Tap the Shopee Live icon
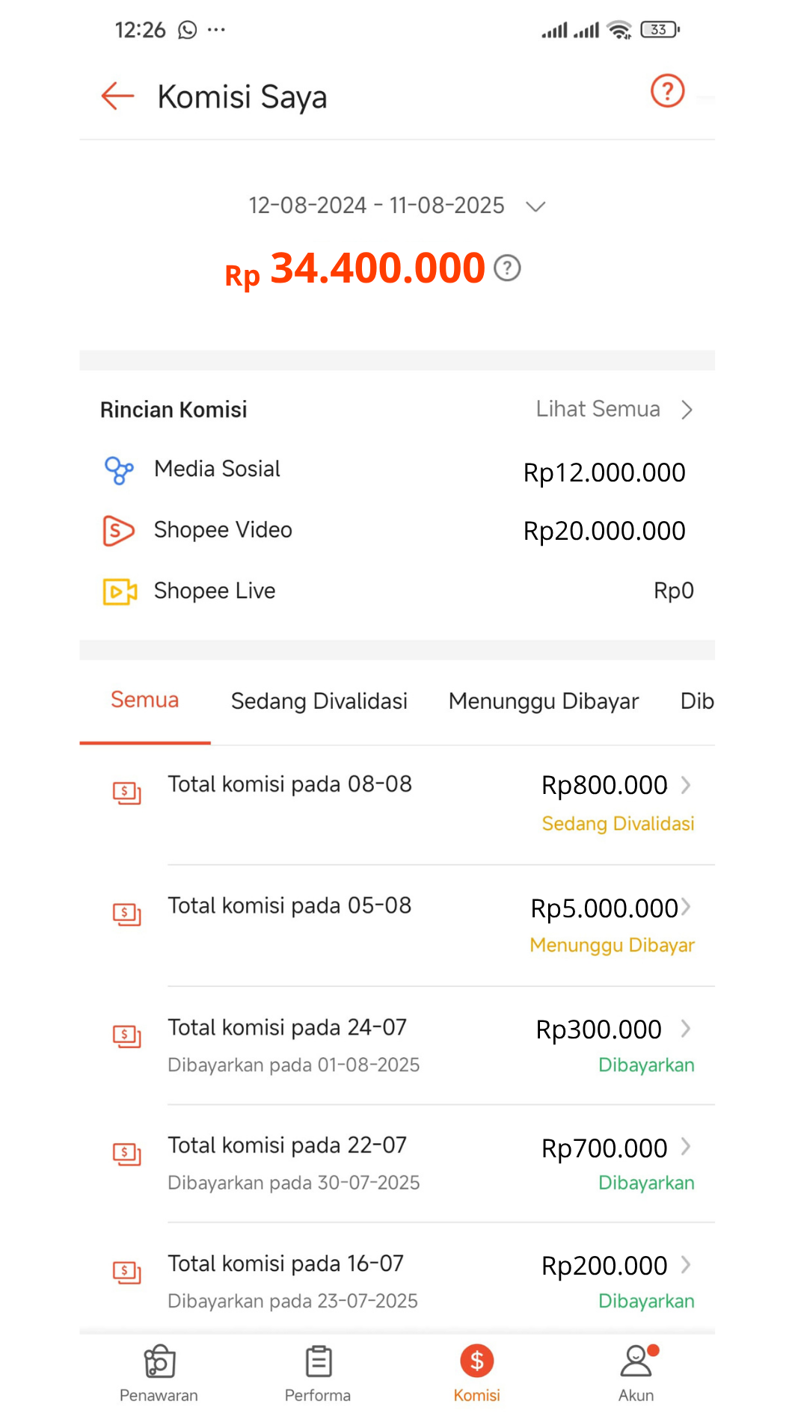This screenshot has width=795, height=1413. tap(120, 591)
